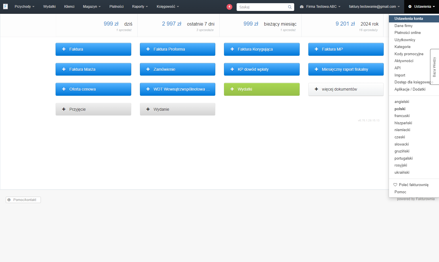Click the plus icon on KP dowód wpłaty

232,69
